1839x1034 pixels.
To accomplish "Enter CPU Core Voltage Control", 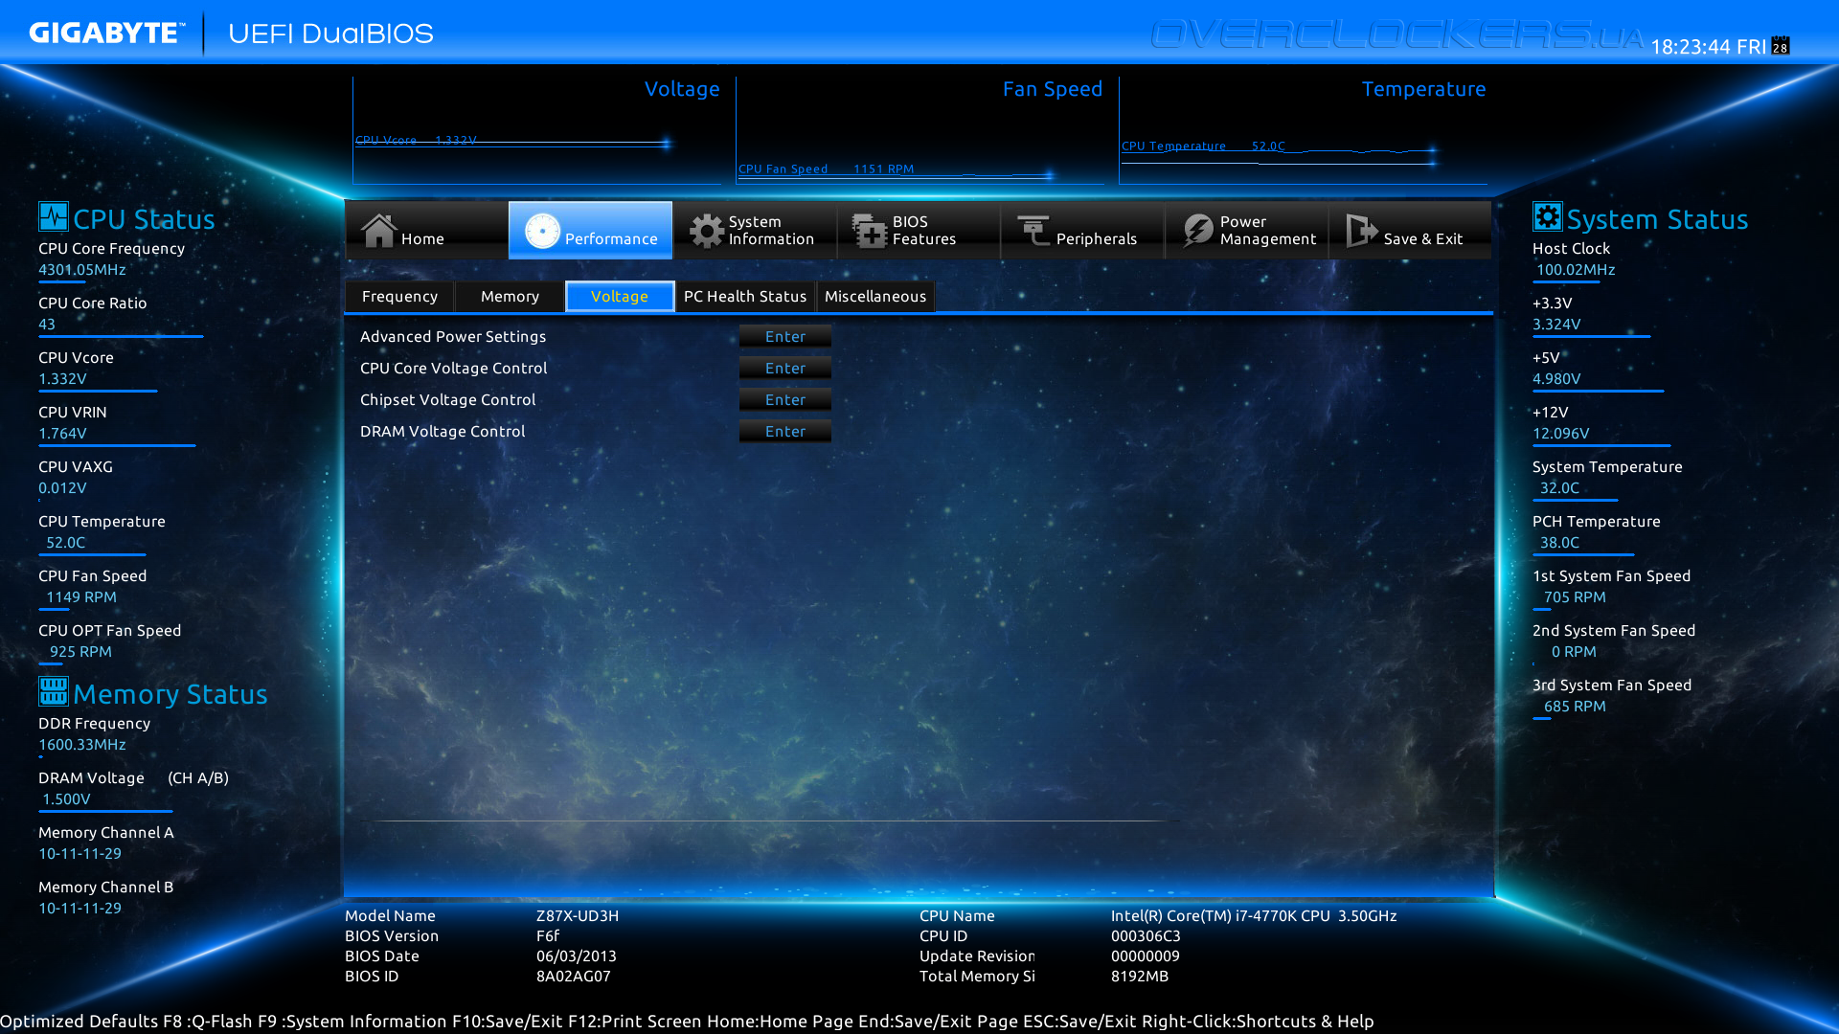I will tap(785, 368).
